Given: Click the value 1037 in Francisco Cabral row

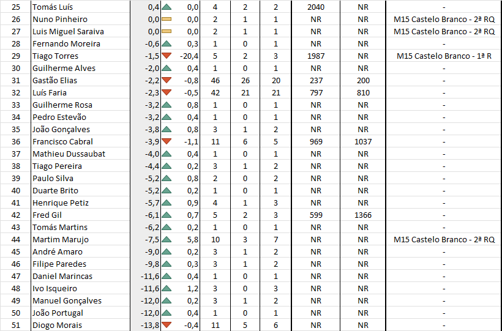Looking at the screenshot, I should [x=363, y=141].
